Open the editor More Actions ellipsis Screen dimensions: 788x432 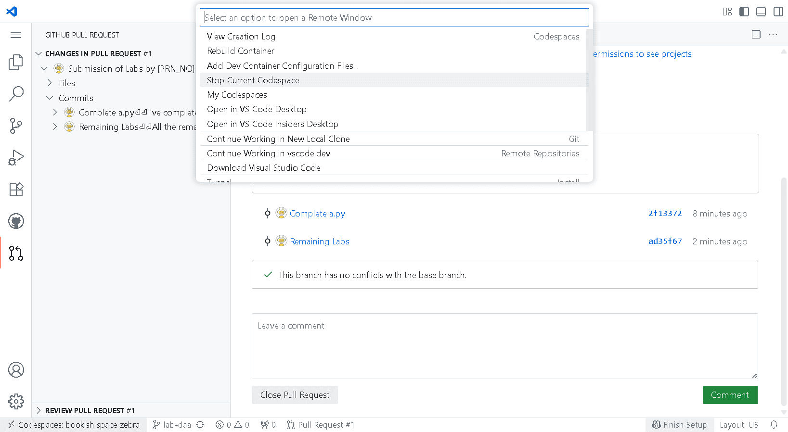tap(773, 35)
